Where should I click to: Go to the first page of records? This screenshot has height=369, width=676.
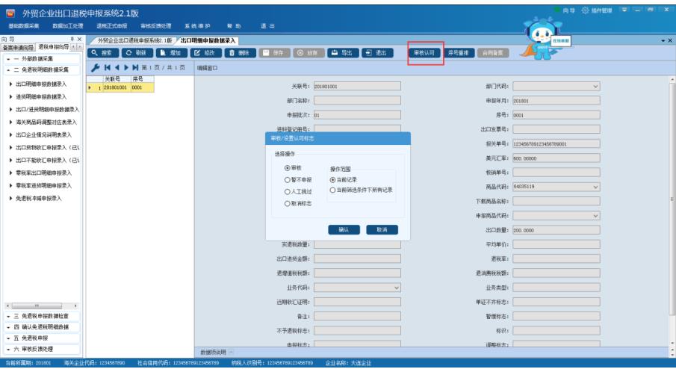click(105, 67)
